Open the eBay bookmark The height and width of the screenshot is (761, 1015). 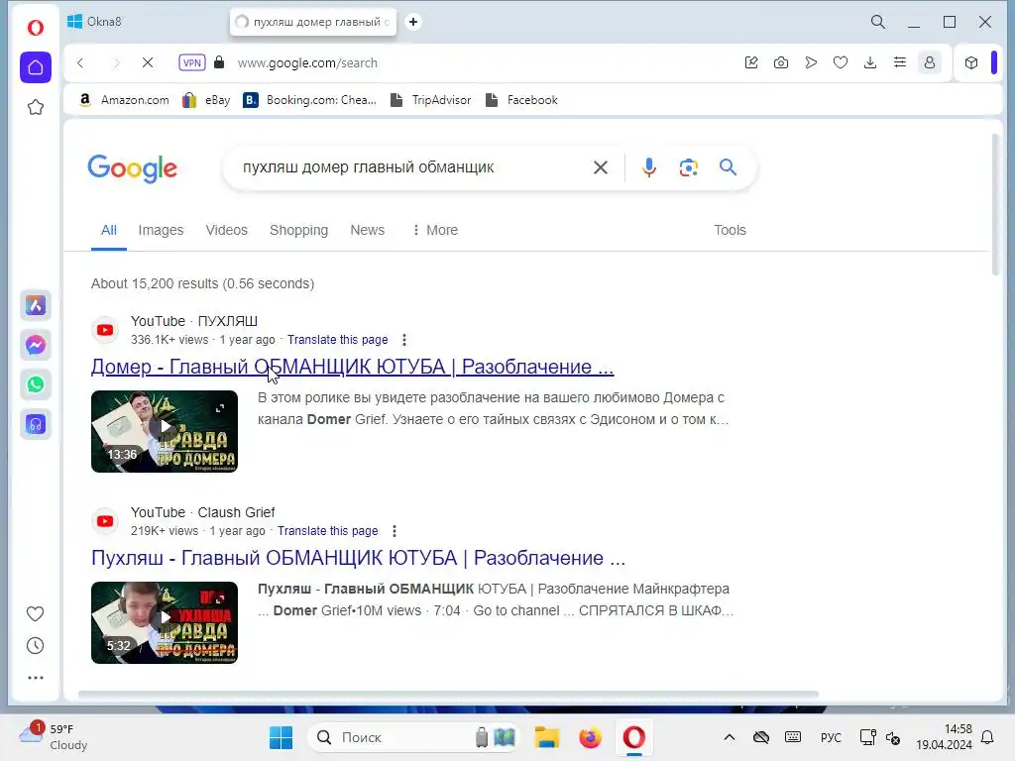tap(206, 100)
